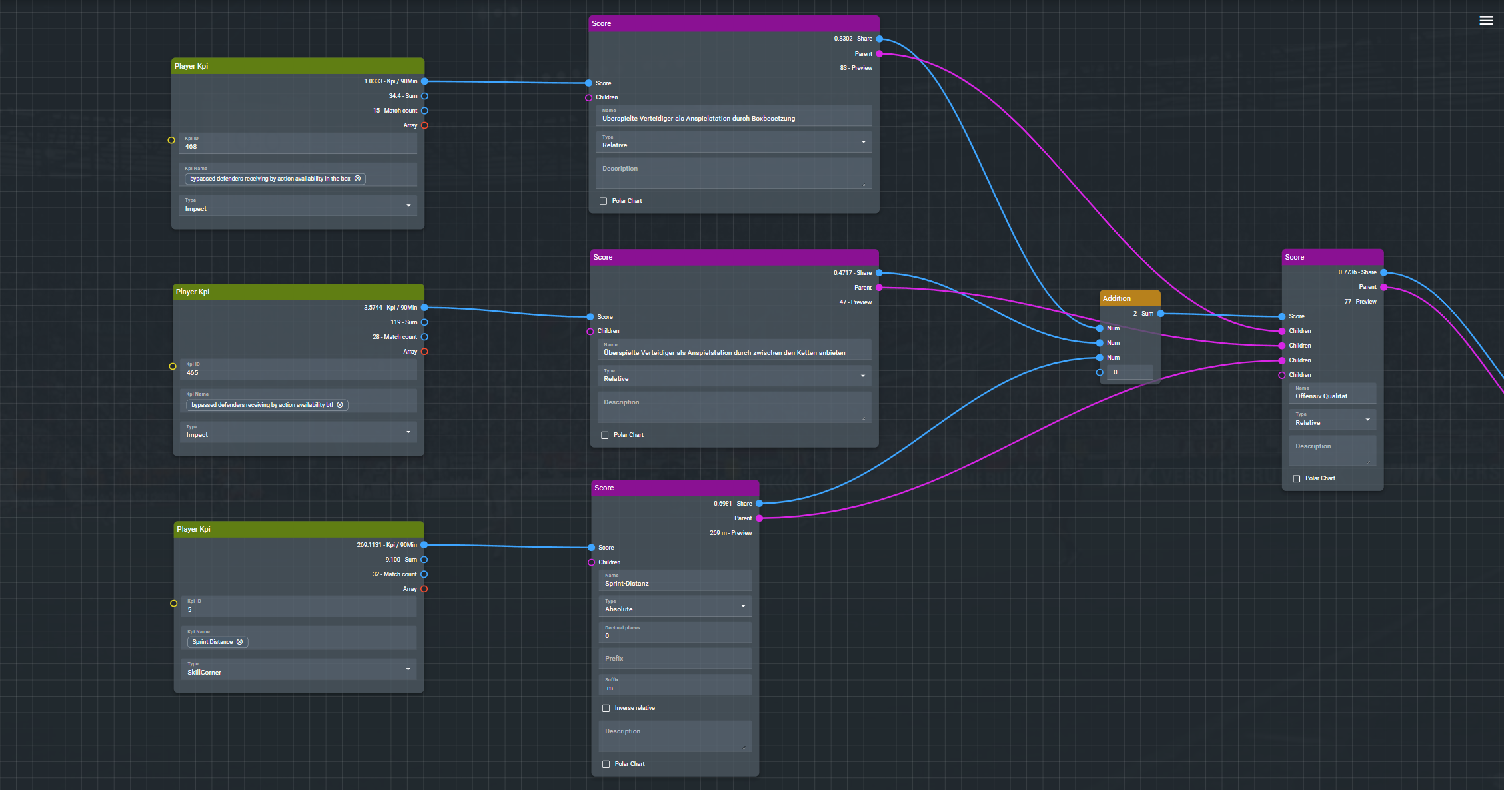1504x790 pixels.
Task: Click Kpi ID field with value 468
Action: (298, 143)
